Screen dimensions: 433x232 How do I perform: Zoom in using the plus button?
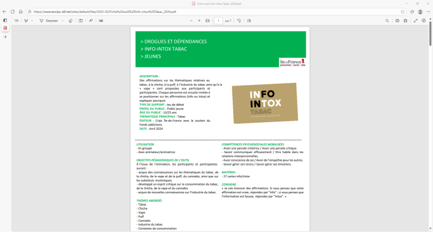click(200, 21)
